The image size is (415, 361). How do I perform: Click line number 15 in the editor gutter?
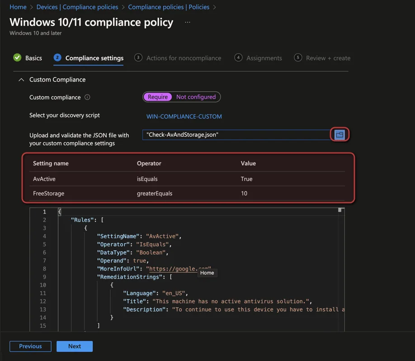[x=43, y=326]
